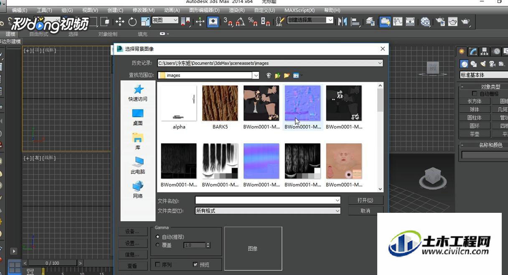Toggle the 3D Snaps icon

(228, 22)
